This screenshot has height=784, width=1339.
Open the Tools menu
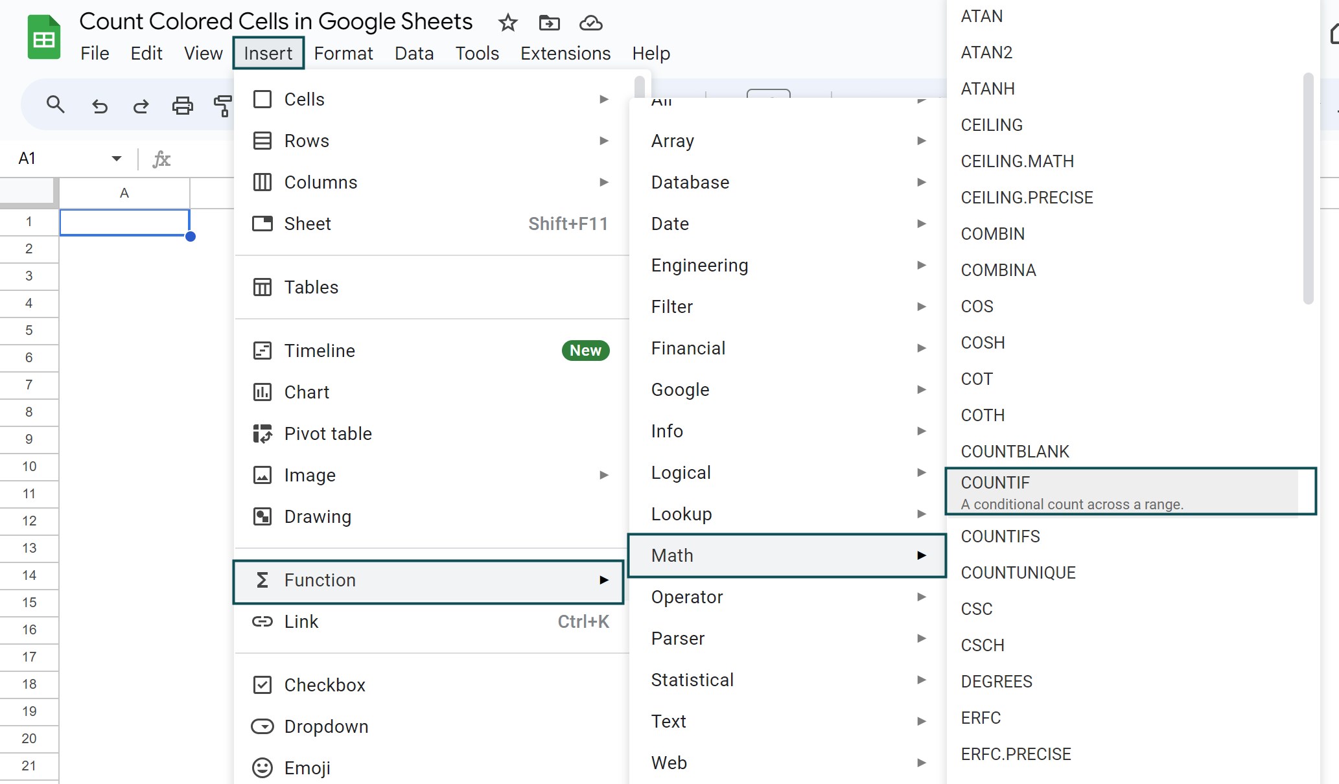point(477,53)
